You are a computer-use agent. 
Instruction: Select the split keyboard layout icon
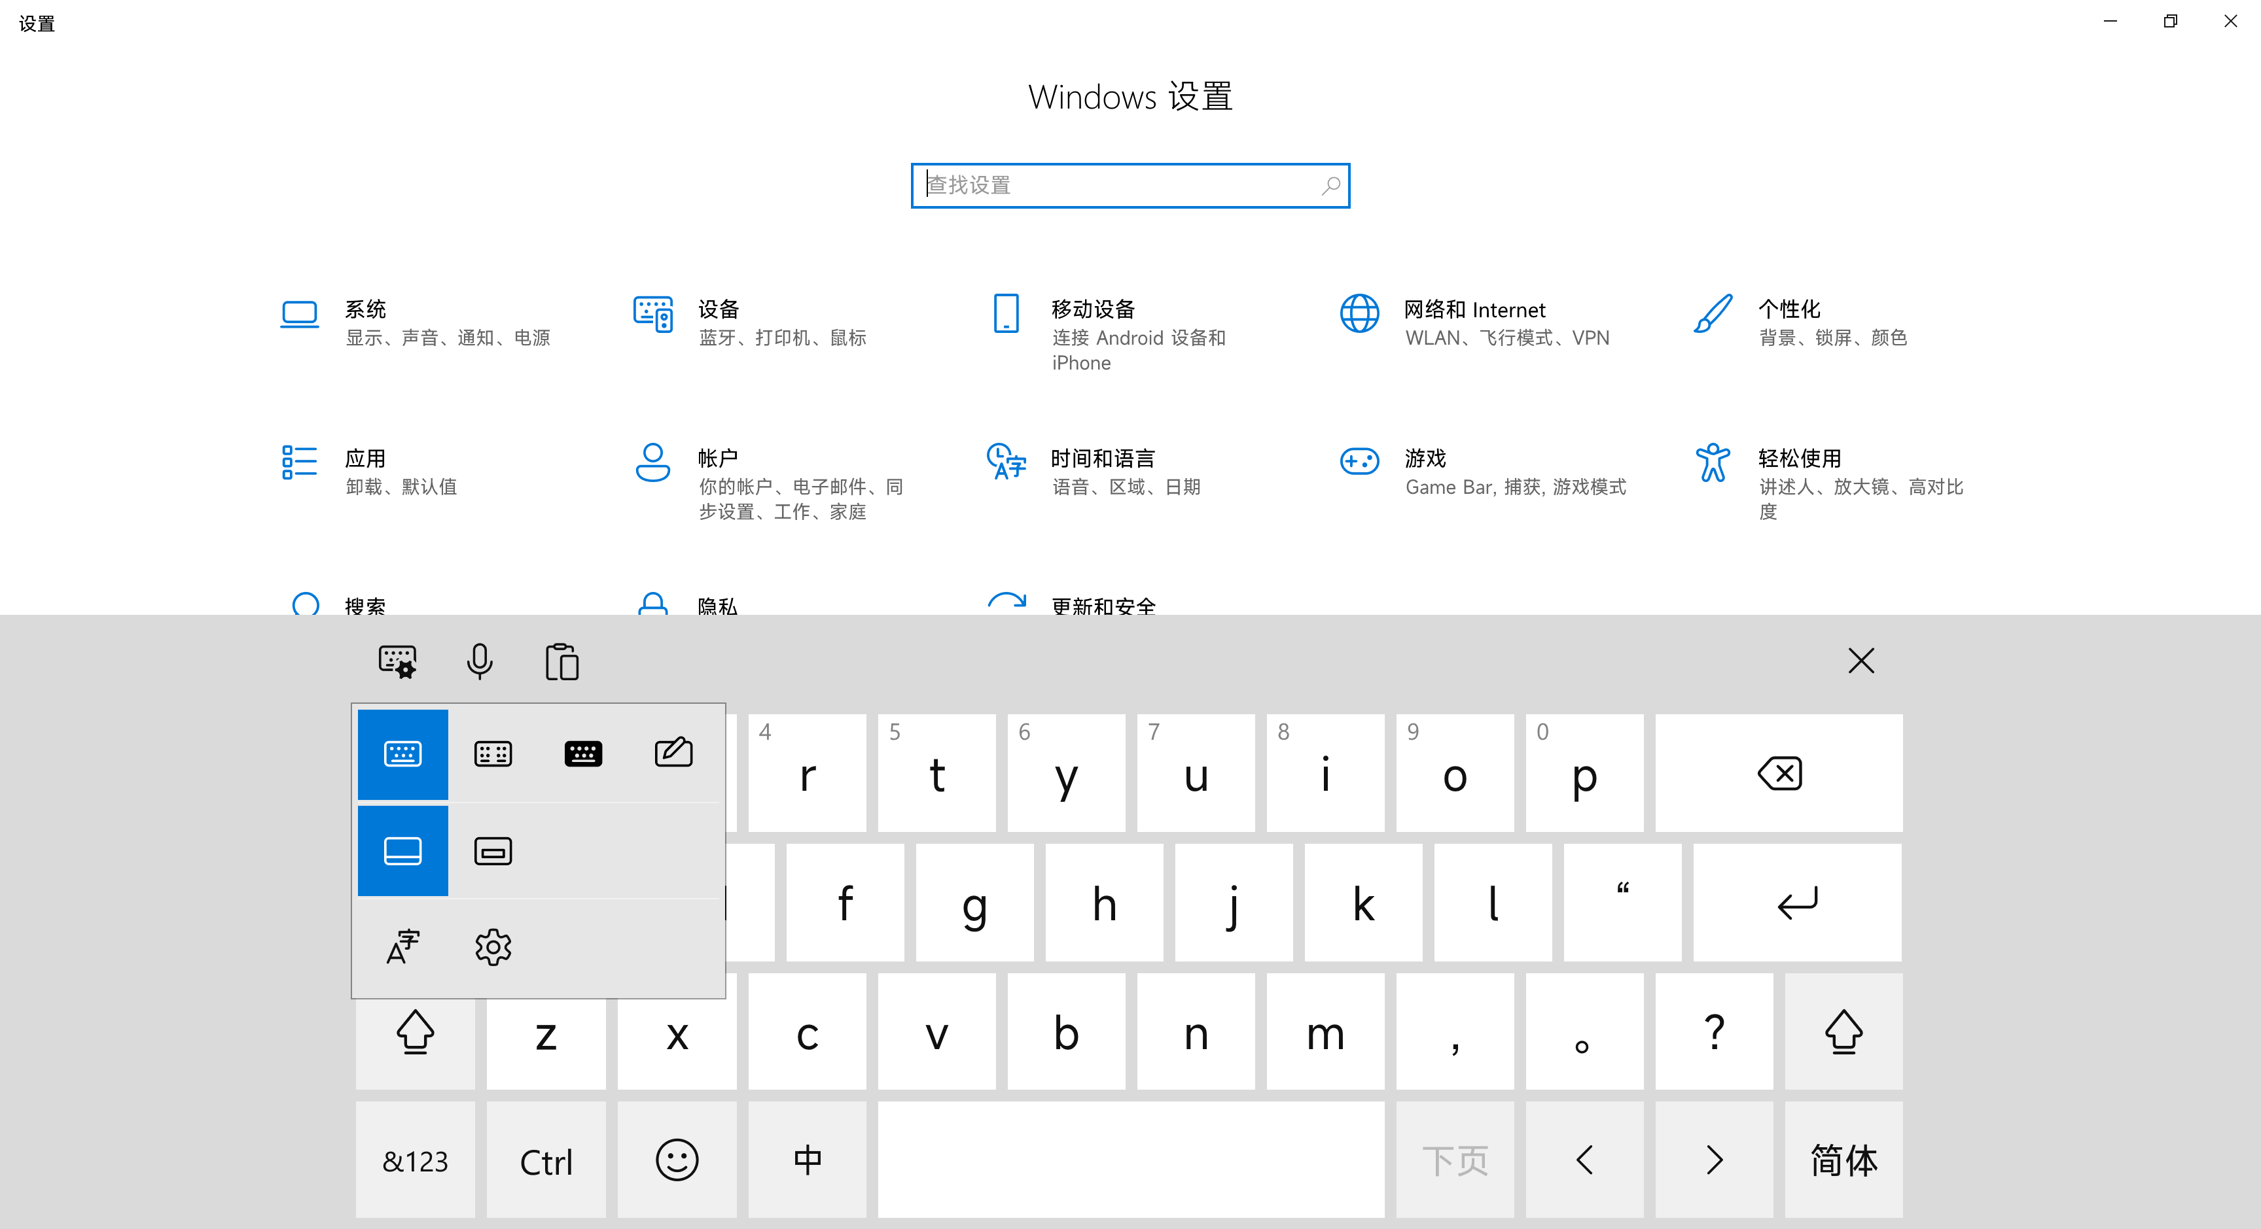coord(492,753)
